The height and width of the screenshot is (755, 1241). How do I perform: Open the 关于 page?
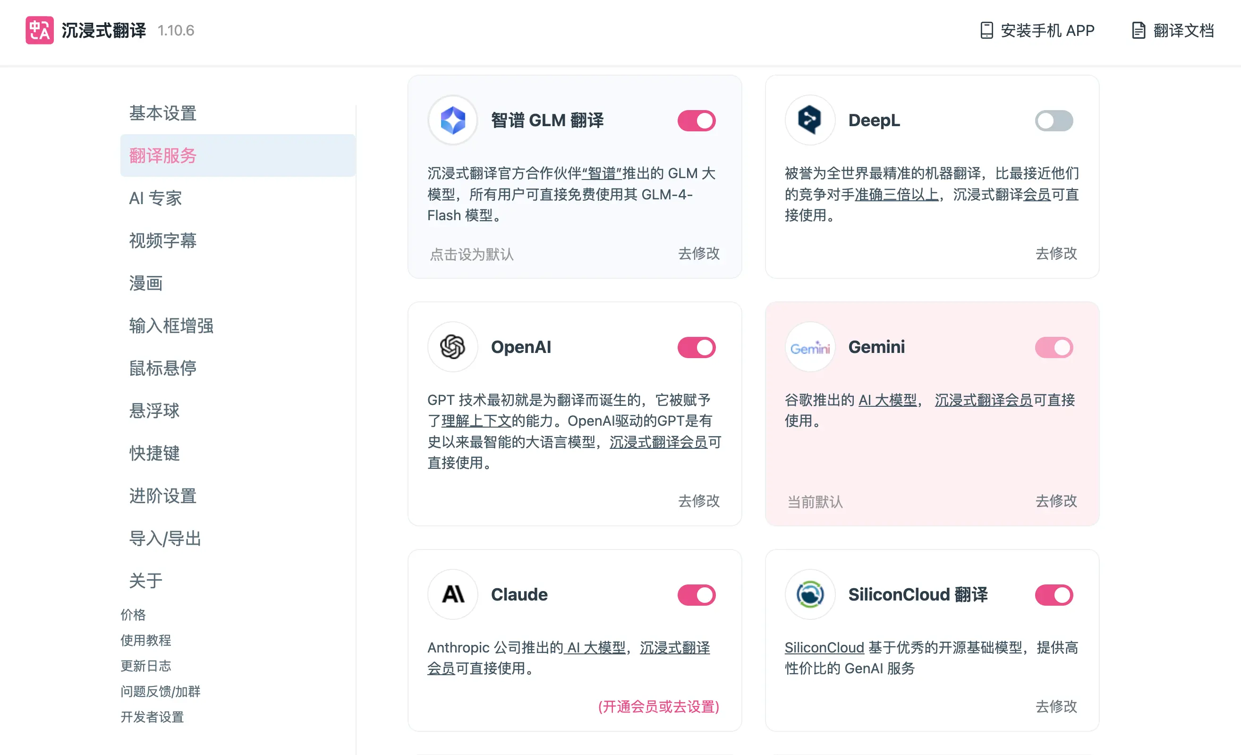coord(238,581)
